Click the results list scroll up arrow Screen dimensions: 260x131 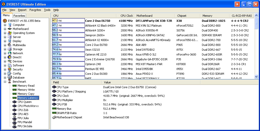point(256,15)
